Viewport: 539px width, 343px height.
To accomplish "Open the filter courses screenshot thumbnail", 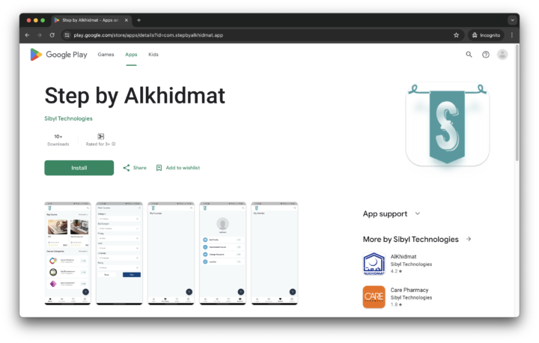I will [x=119, y=253].
